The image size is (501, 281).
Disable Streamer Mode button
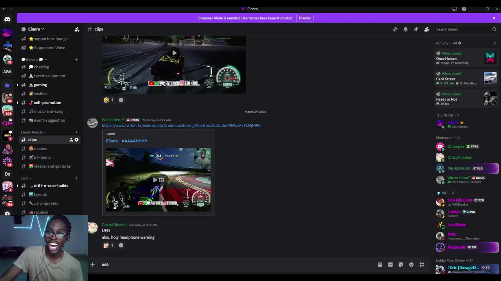point(305,18)
